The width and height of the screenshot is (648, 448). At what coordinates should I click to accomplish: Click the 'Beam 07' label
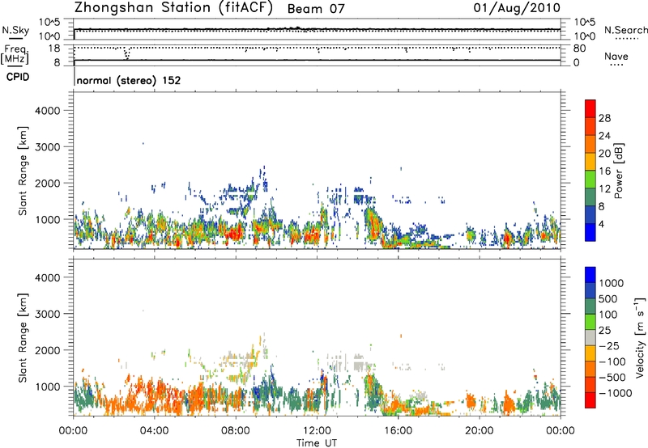[x=316, y=9]
